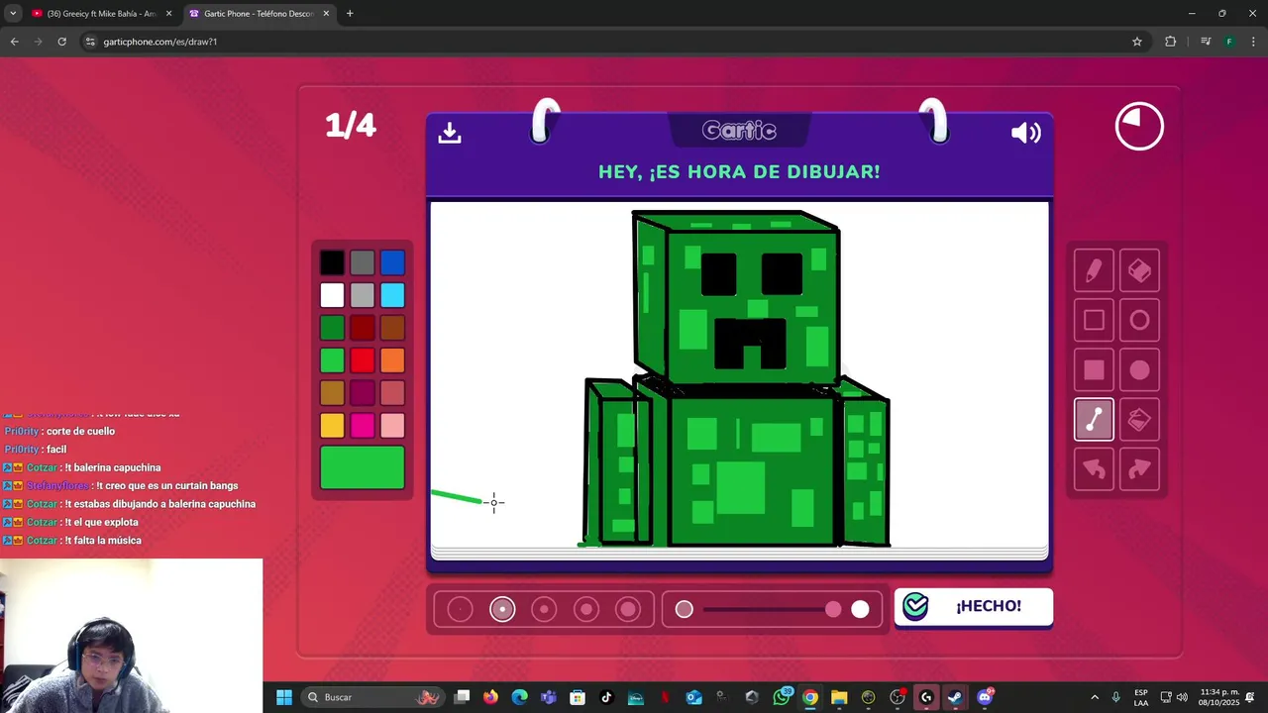Pick the brown color swatch
Viewport: 1268px width, 713px height.
tap(392, 328)
